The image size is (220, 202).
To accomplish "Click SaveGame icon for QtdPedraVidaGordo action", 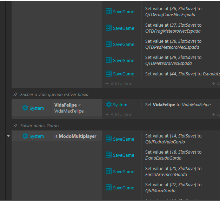I will (109, 139).
